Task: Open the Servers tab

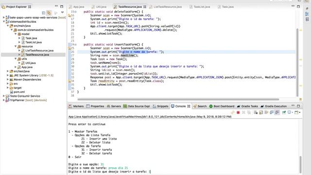Action: tap(114, 106)
